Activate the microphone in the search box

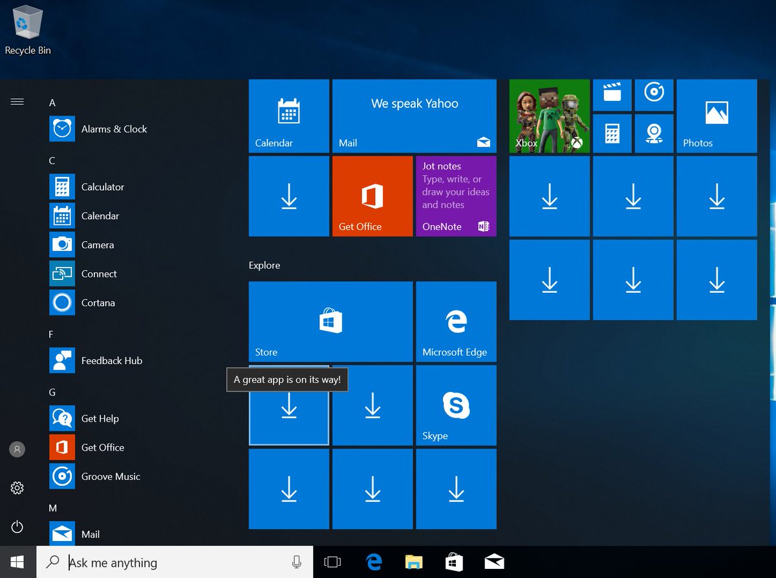pos(297,562)
